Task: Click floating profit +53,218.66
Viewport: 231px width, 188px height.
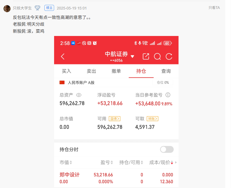Action: tap(110, 103)
